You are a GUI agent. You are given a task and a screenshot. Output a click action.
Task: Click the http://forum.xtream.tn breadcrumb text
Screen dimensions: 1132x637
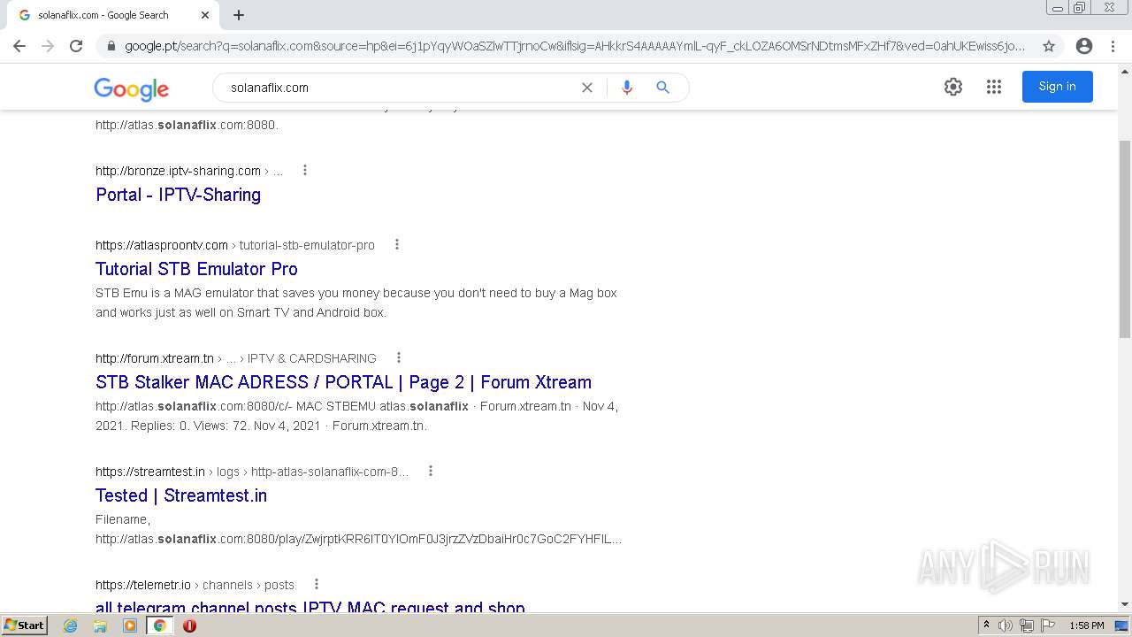[155, 358]
